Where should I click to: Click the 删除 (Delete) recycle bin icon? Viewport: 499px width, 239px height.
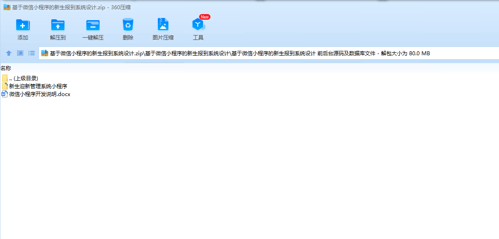point(128,25)
